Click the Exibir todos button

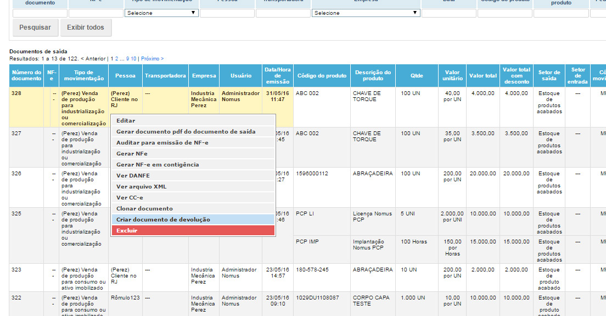[86, 27]
